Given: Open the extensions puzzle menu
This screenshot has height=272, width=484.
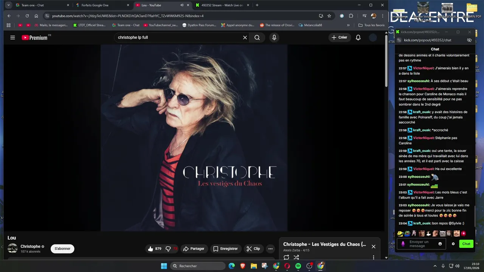Looking at the screenshot, I should [351, 16].
